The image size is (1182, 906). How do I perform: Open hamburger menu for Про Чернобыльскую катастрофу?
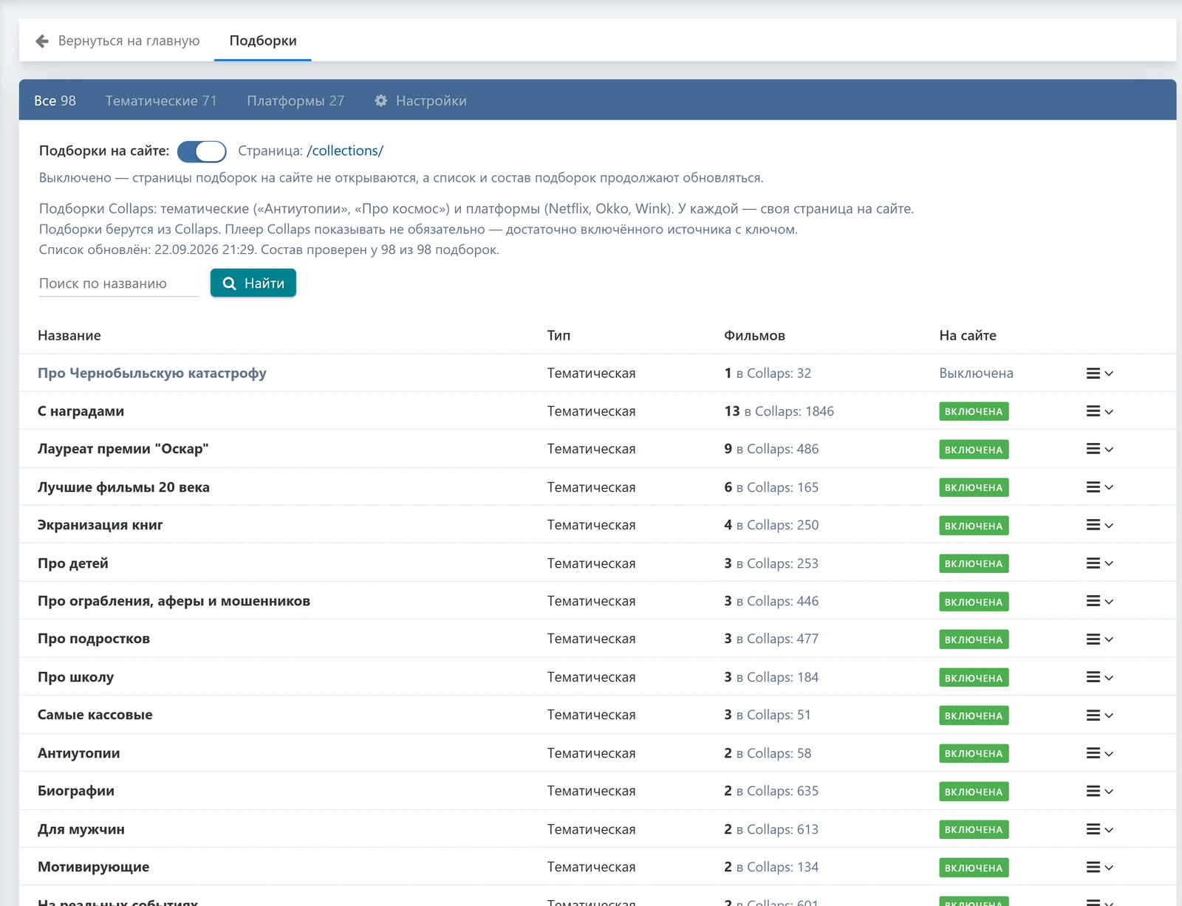tap(1099, 374)
